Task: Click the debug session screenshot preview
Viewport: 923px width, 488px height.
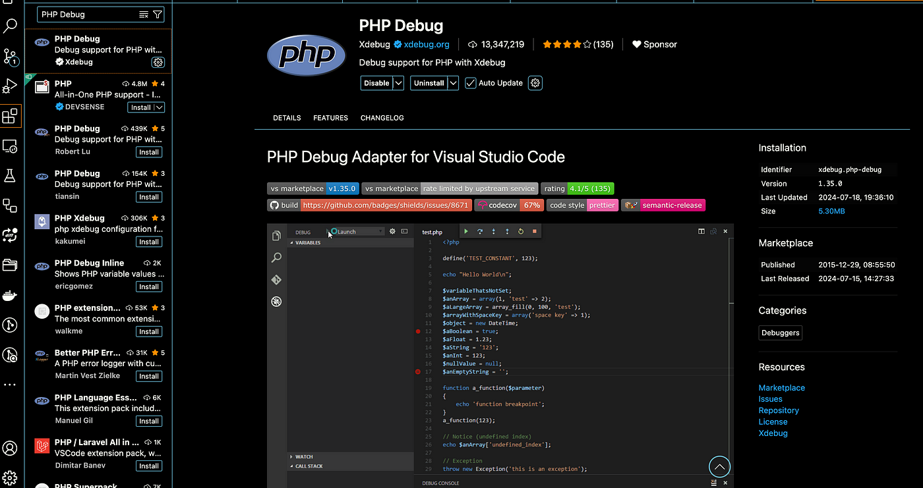Action: pos(500,356)
